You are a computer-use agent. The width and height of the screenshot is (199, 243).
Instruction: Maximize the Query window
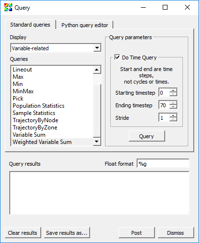tap(165, 7)
